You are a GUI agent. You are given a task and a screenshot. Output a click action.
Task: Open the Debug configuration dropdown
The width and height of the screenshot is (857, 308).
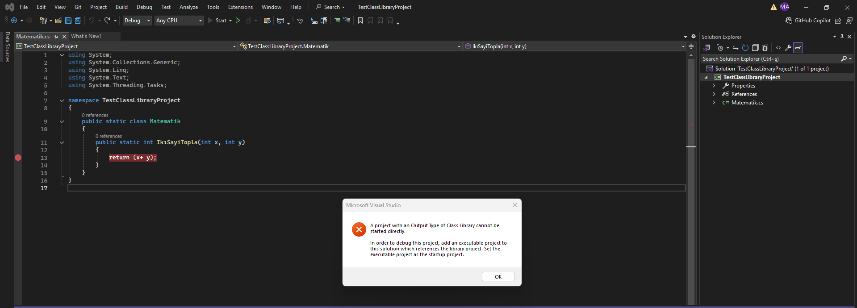click(137, 21)
